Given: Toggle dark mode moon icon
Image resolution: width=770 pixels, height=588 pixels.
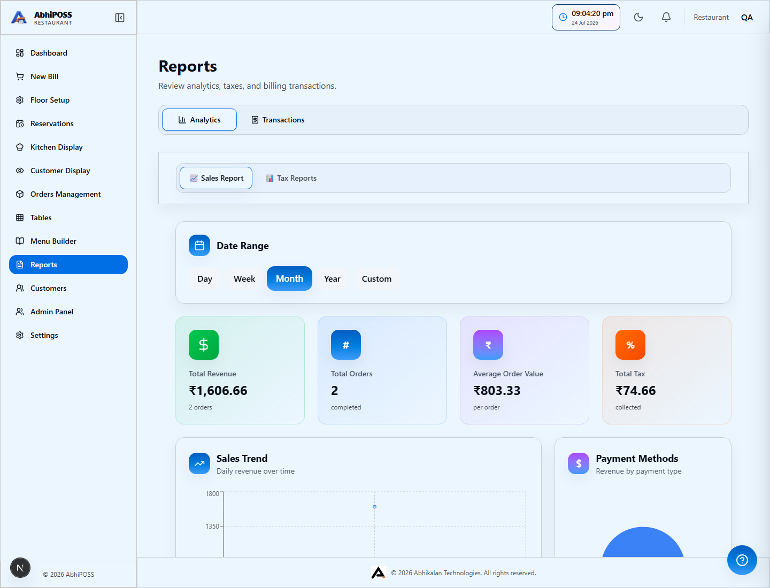Looking at the screenshot, I should 638,17.
